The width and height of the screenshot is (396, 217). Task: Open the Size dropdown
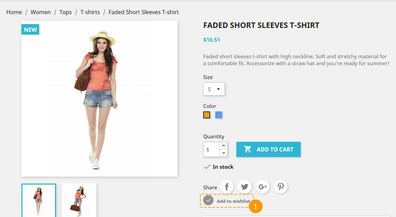click(x=214, y=89)
